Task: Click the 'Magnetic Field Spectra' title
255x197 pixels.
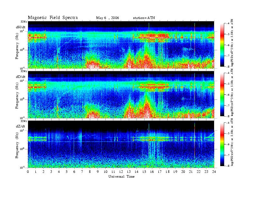Action: (x=53, y=18)
